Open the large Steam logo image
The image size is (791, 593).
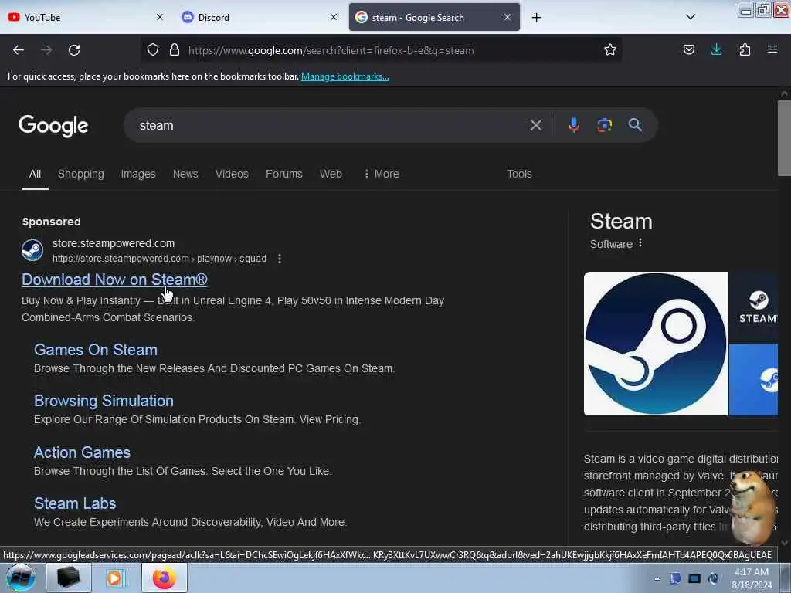pos(655,344)
